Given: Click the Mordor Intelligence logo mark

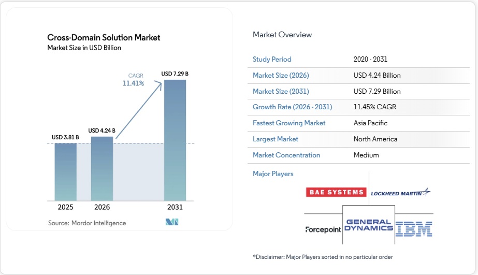Looking at the screenshot, I should [172, 222].
